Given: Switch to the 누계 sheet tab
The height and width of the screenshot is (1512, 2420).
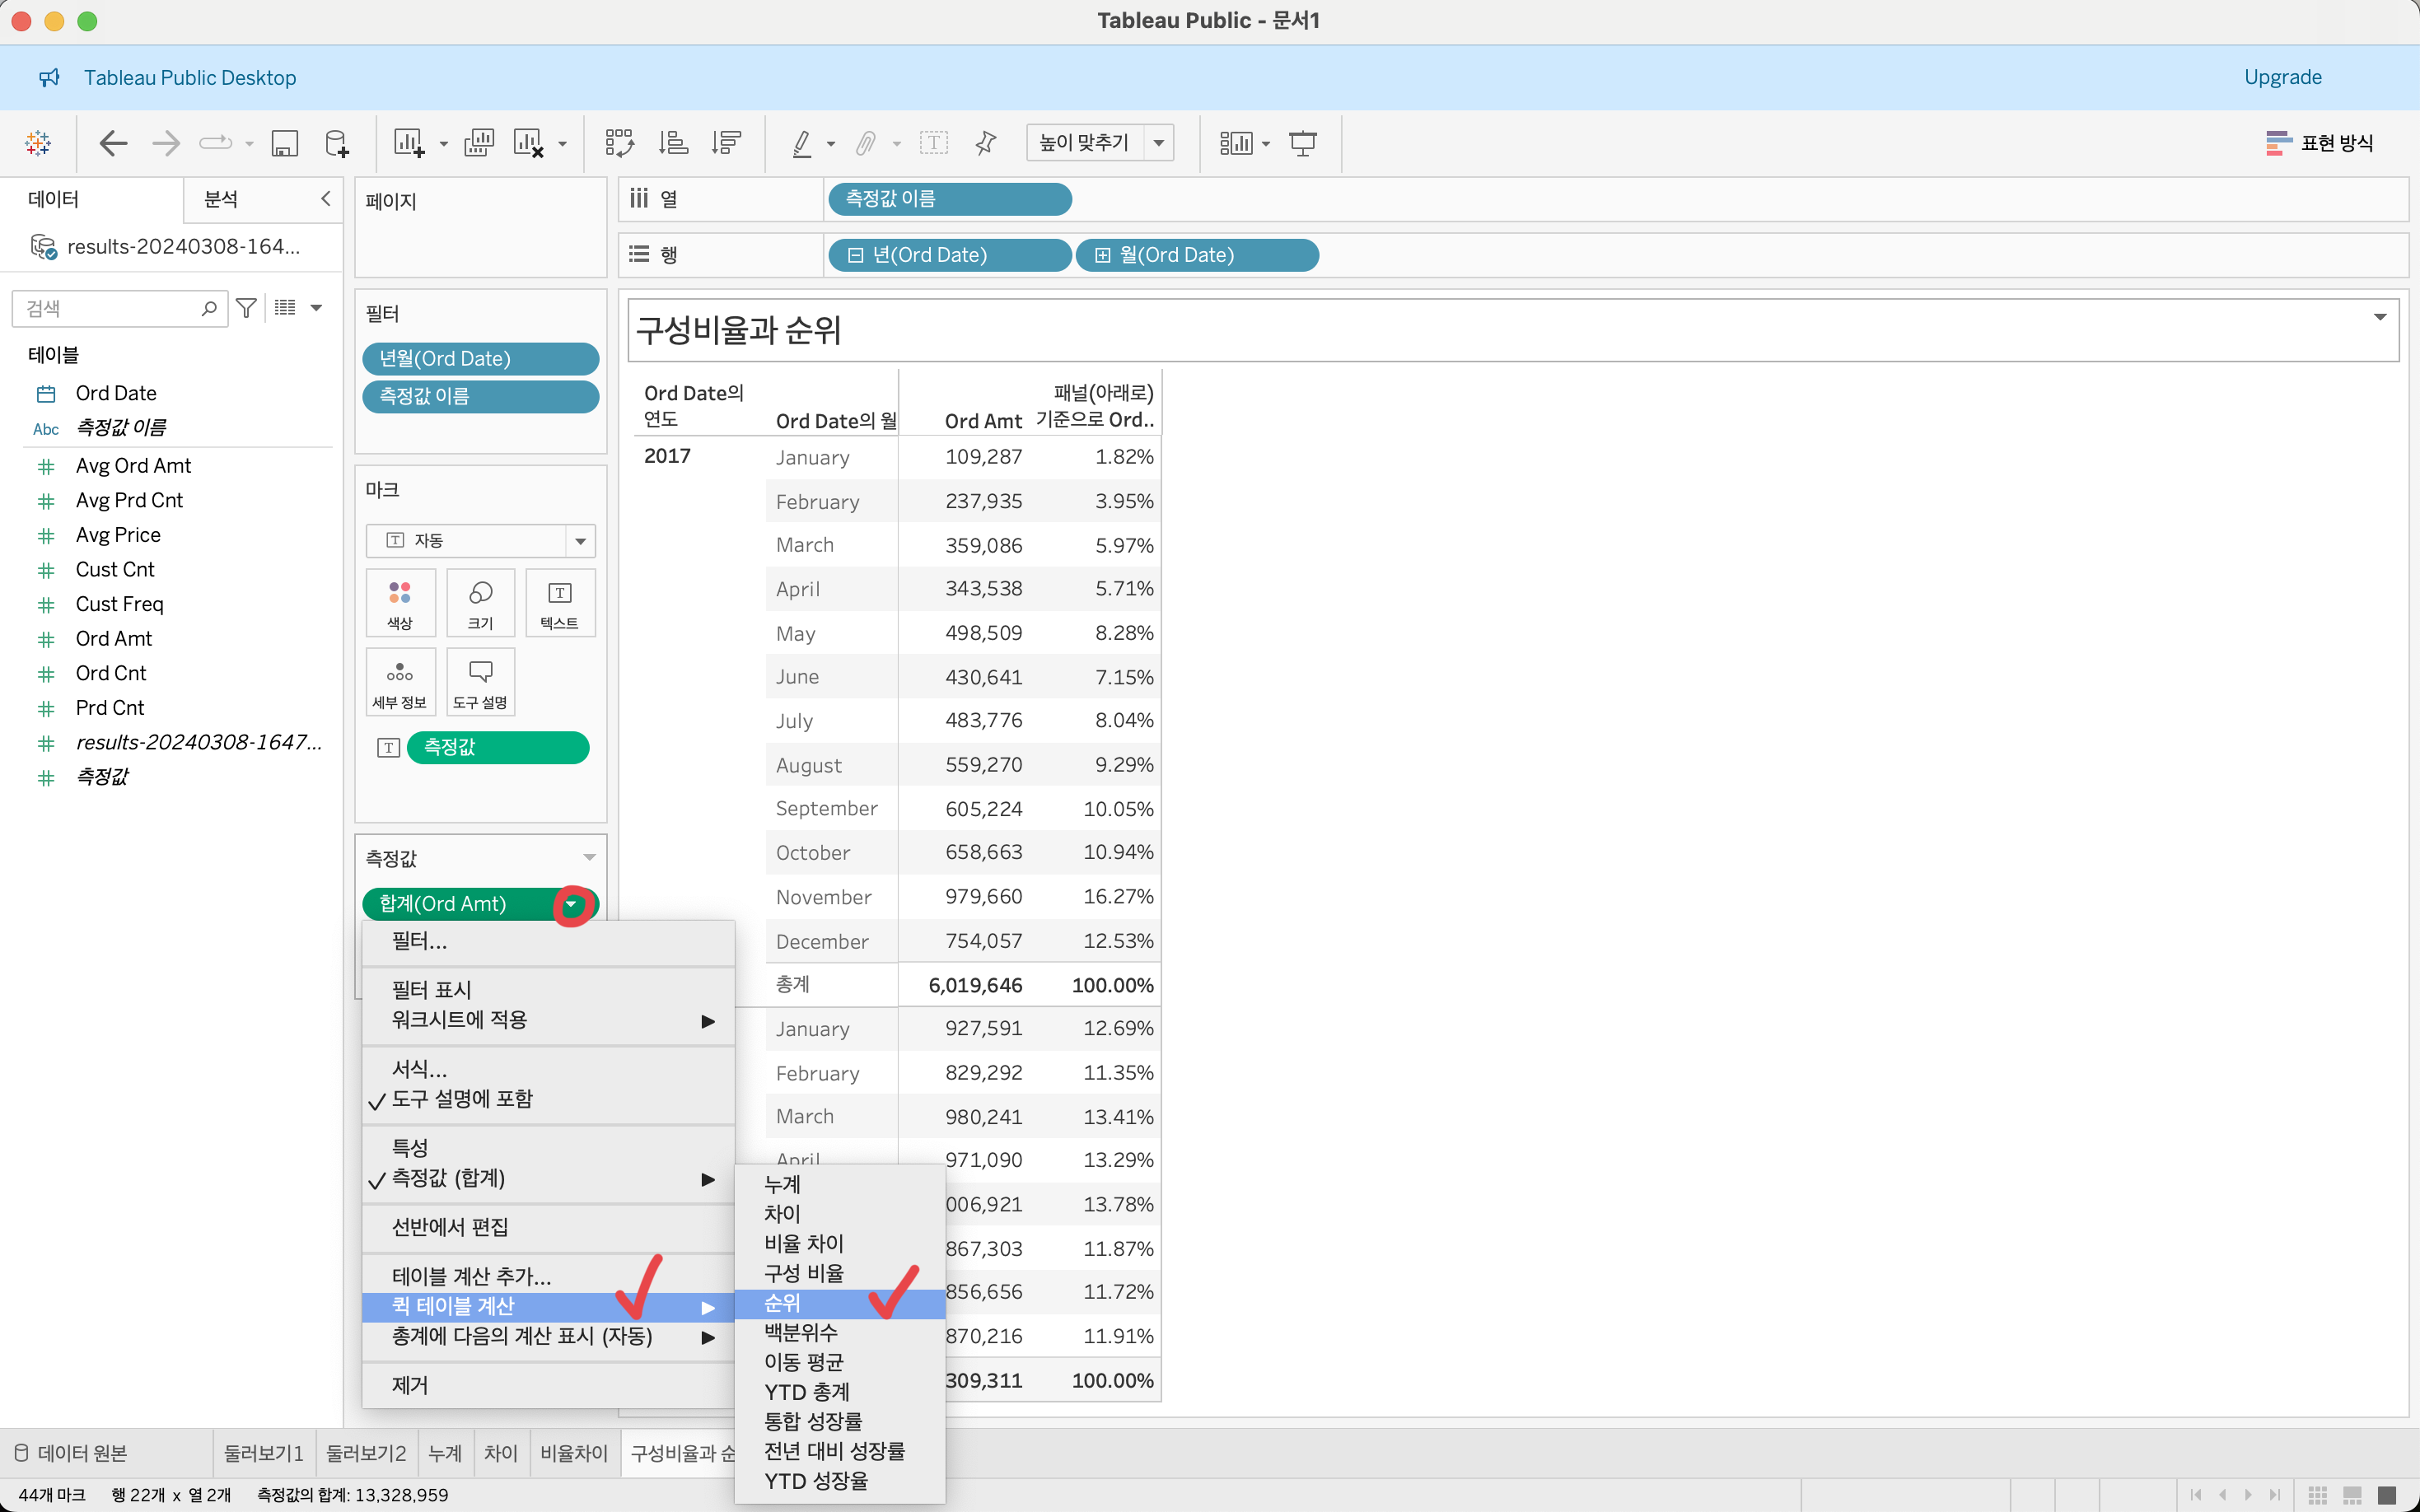Looking at the screenshot, I should point(445,1453).
